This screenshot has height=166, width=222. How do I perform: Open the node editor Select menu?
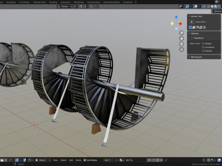(63, 160)
